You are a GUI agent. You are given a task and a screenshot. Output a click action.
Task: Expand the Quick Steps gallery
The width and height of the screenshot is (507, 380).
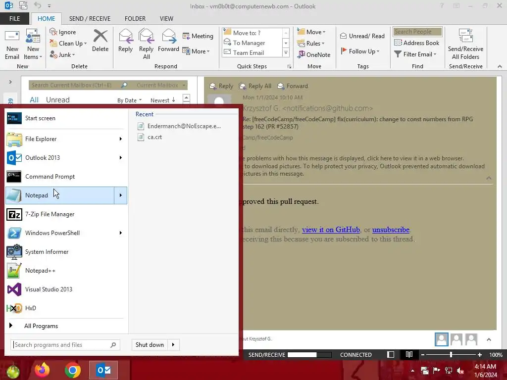click(x=286, y=52)
